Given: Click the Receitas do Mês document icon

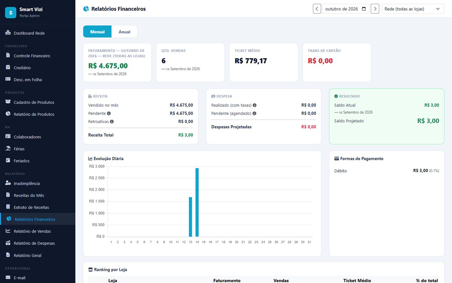Looking at the screenshot, I should pos(8,195).
